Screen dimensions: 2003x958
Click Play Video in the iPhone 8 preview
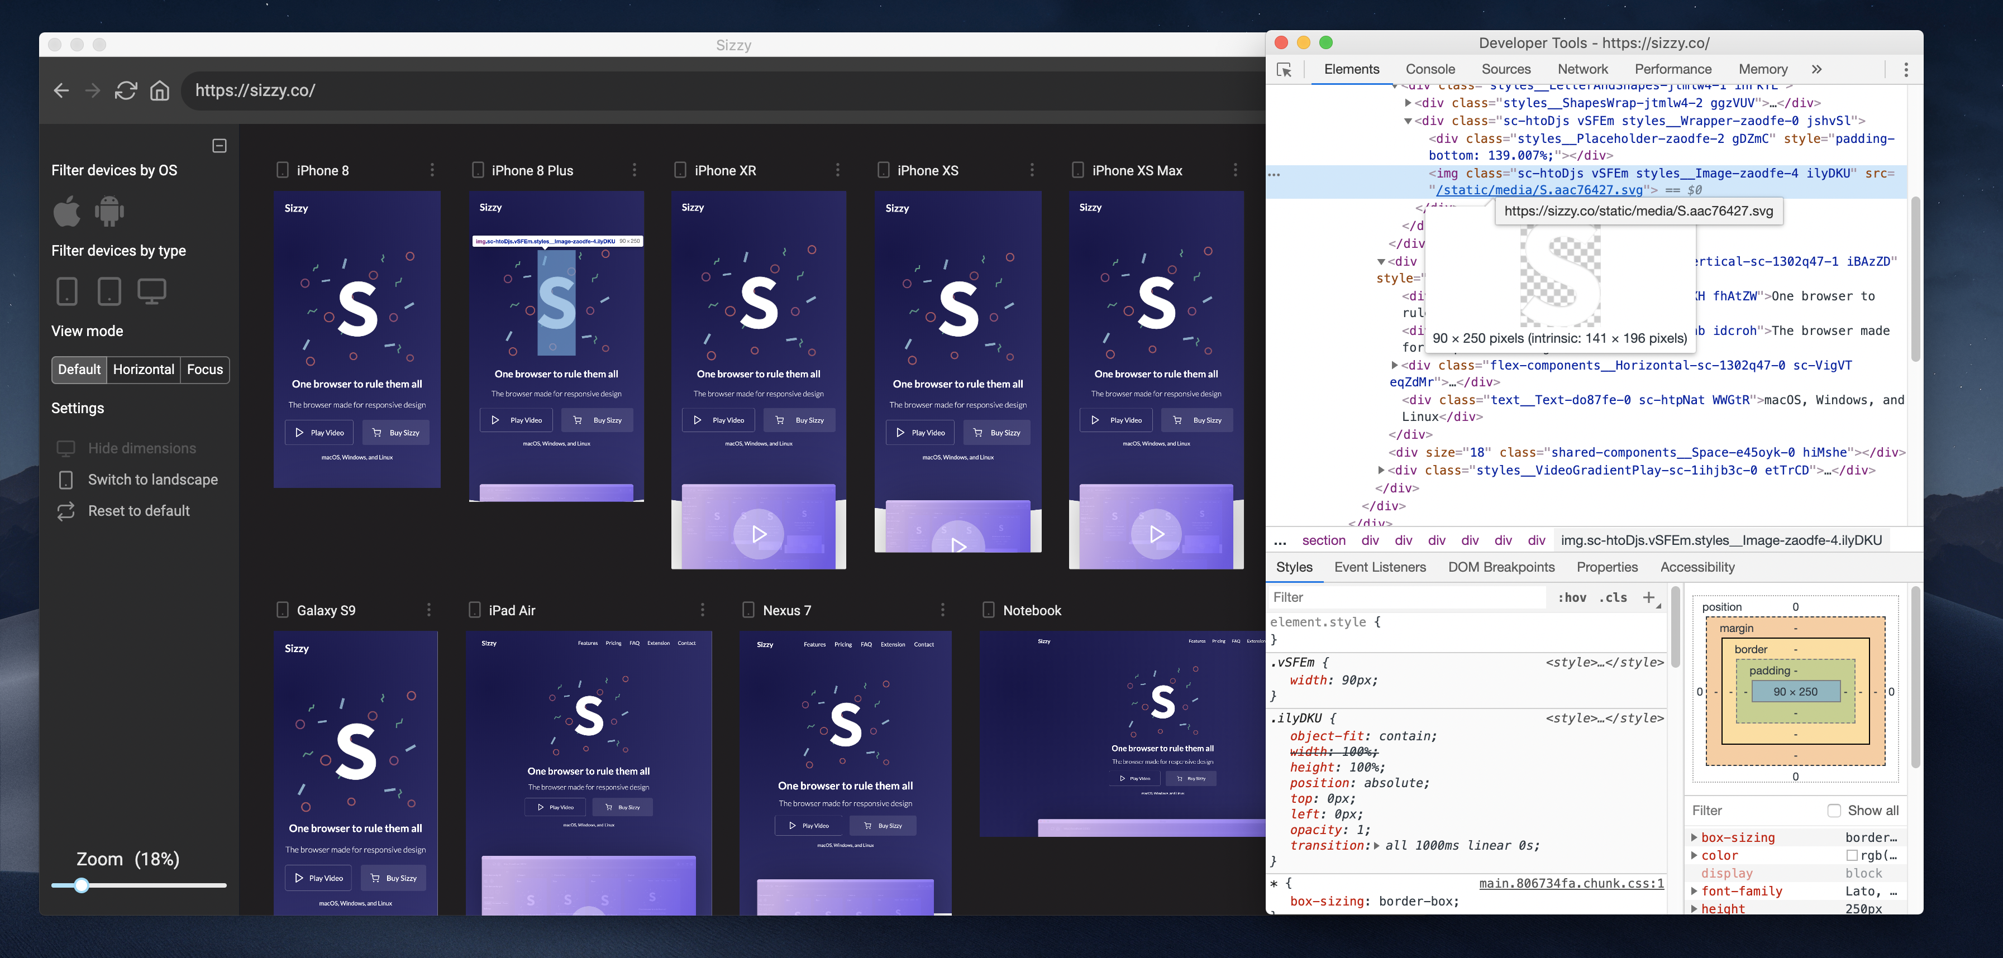tap(319, 433)
